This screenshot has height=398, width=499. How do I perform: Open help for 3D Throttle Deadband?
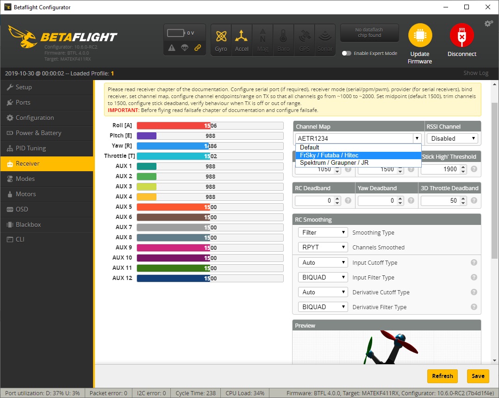point(474,200)
